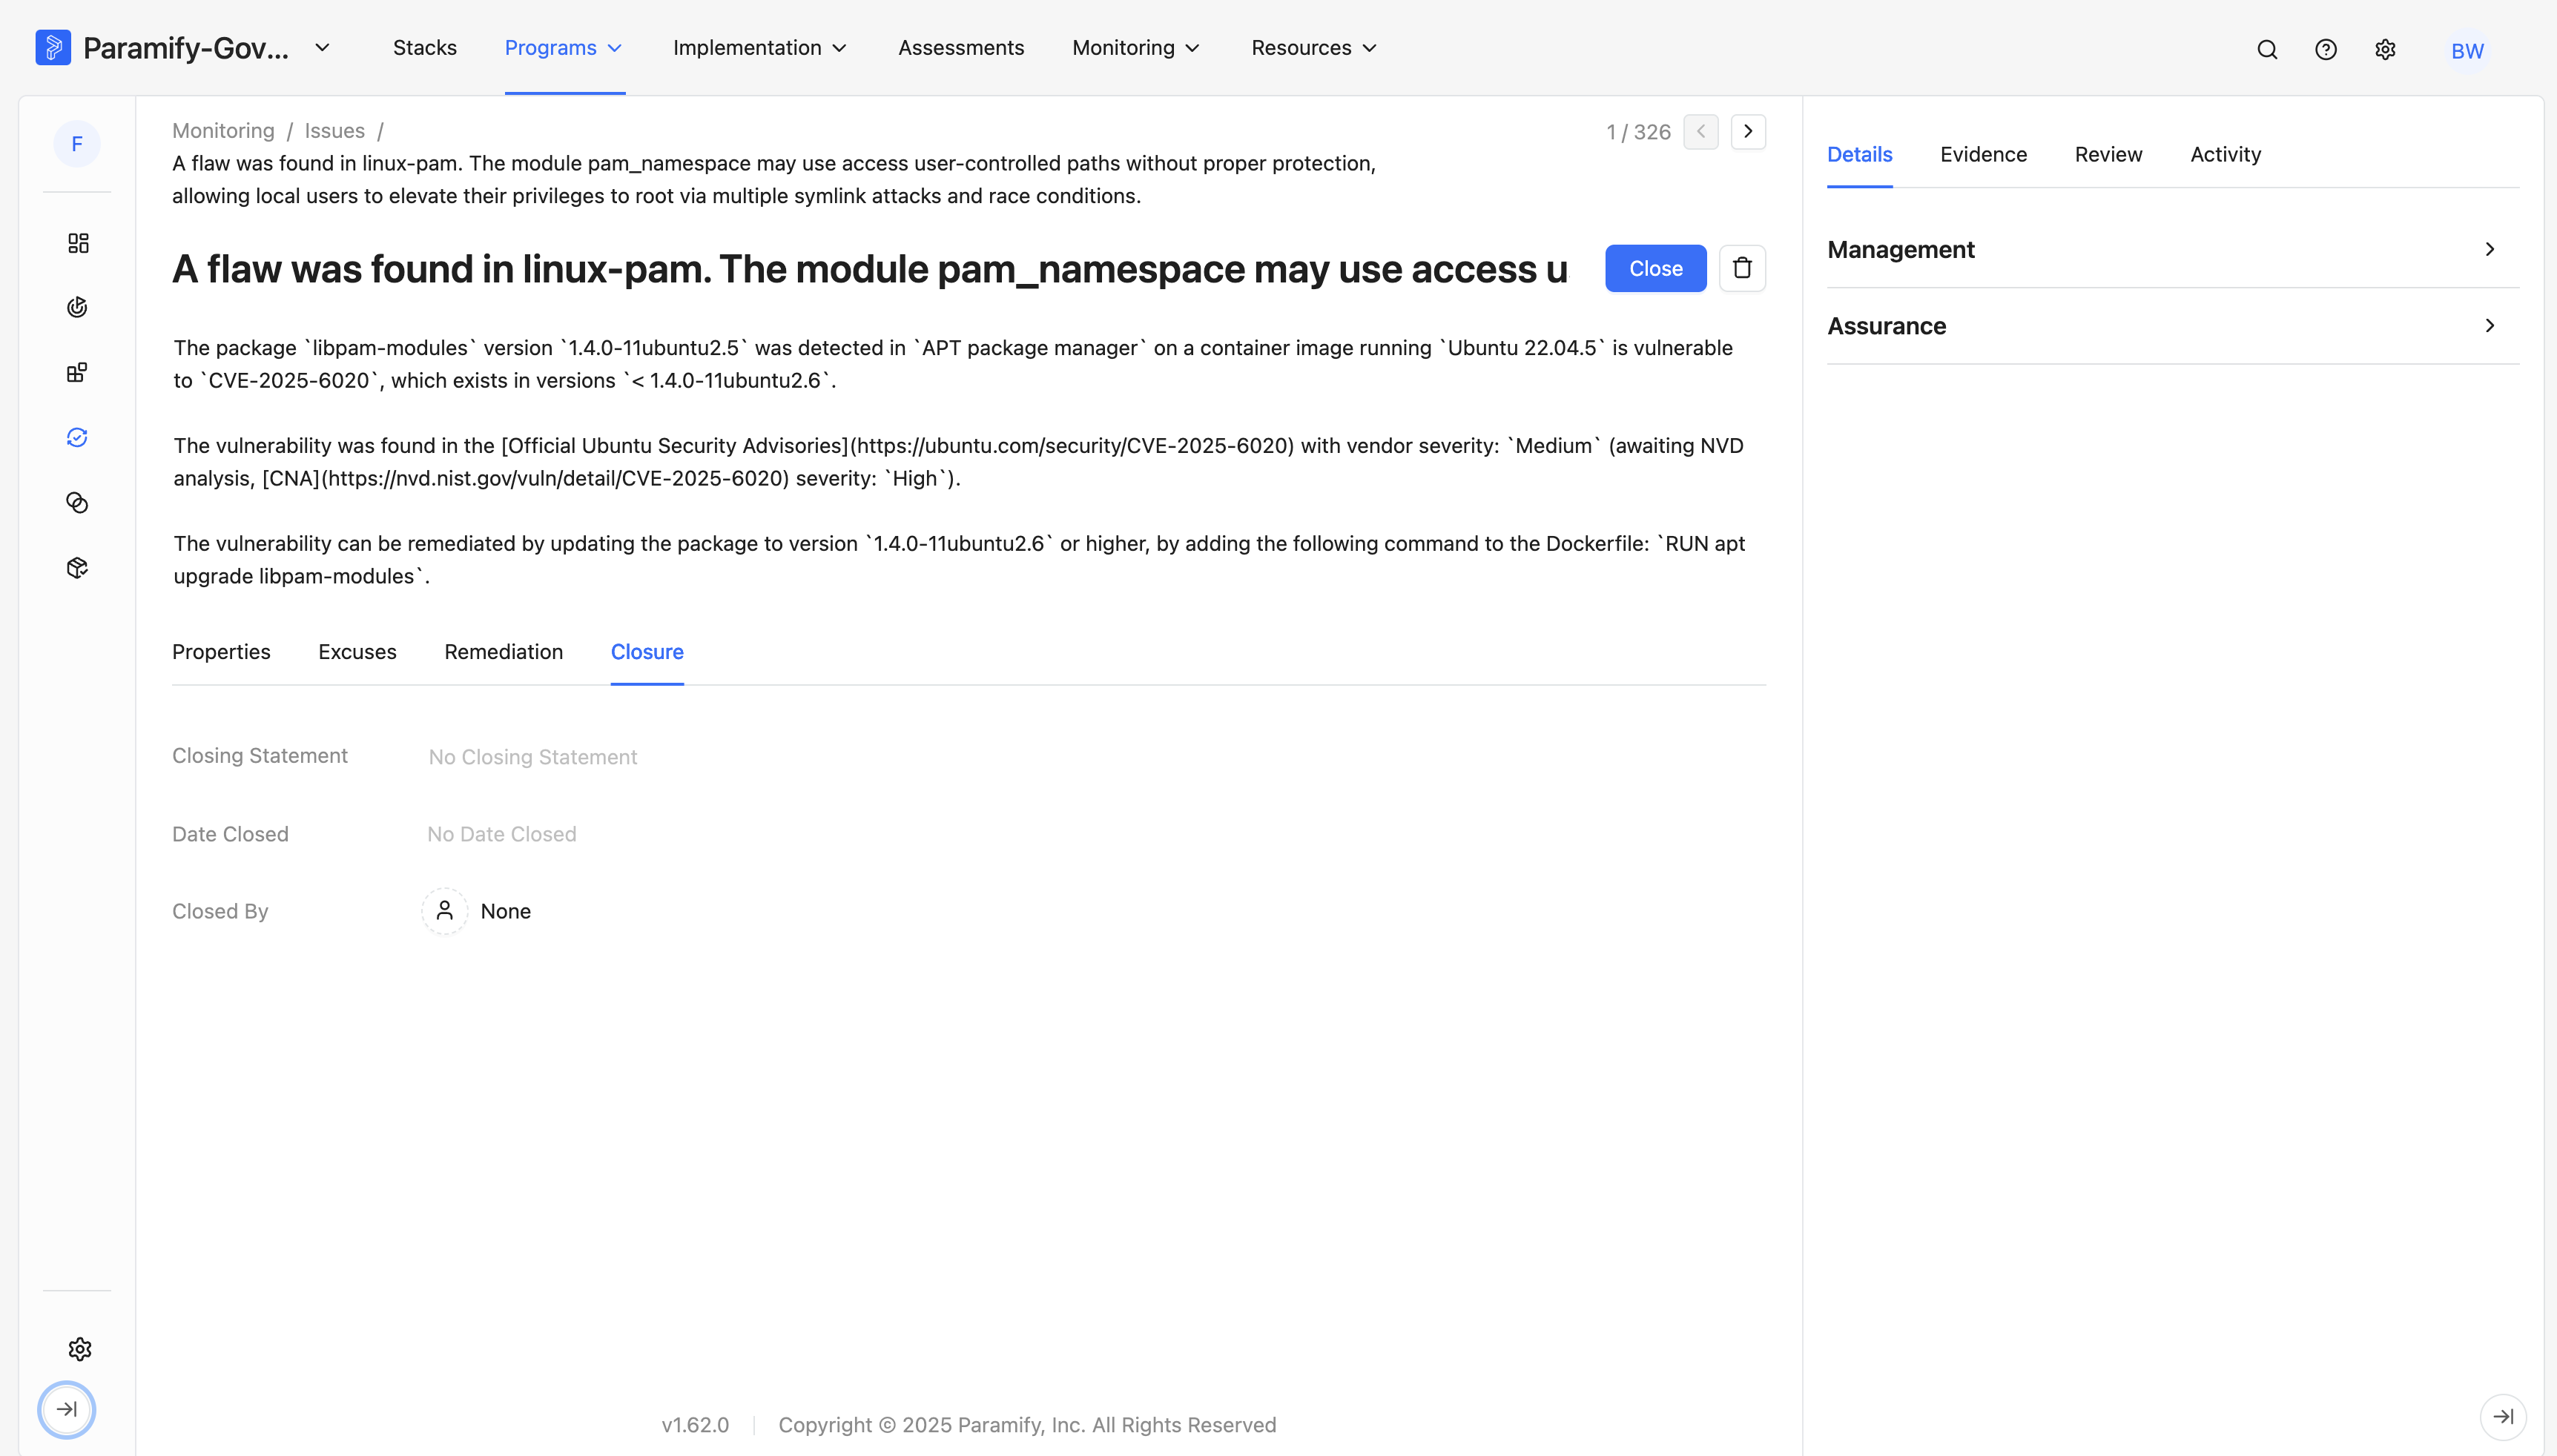Open the Stacks page

pos(424,47)
